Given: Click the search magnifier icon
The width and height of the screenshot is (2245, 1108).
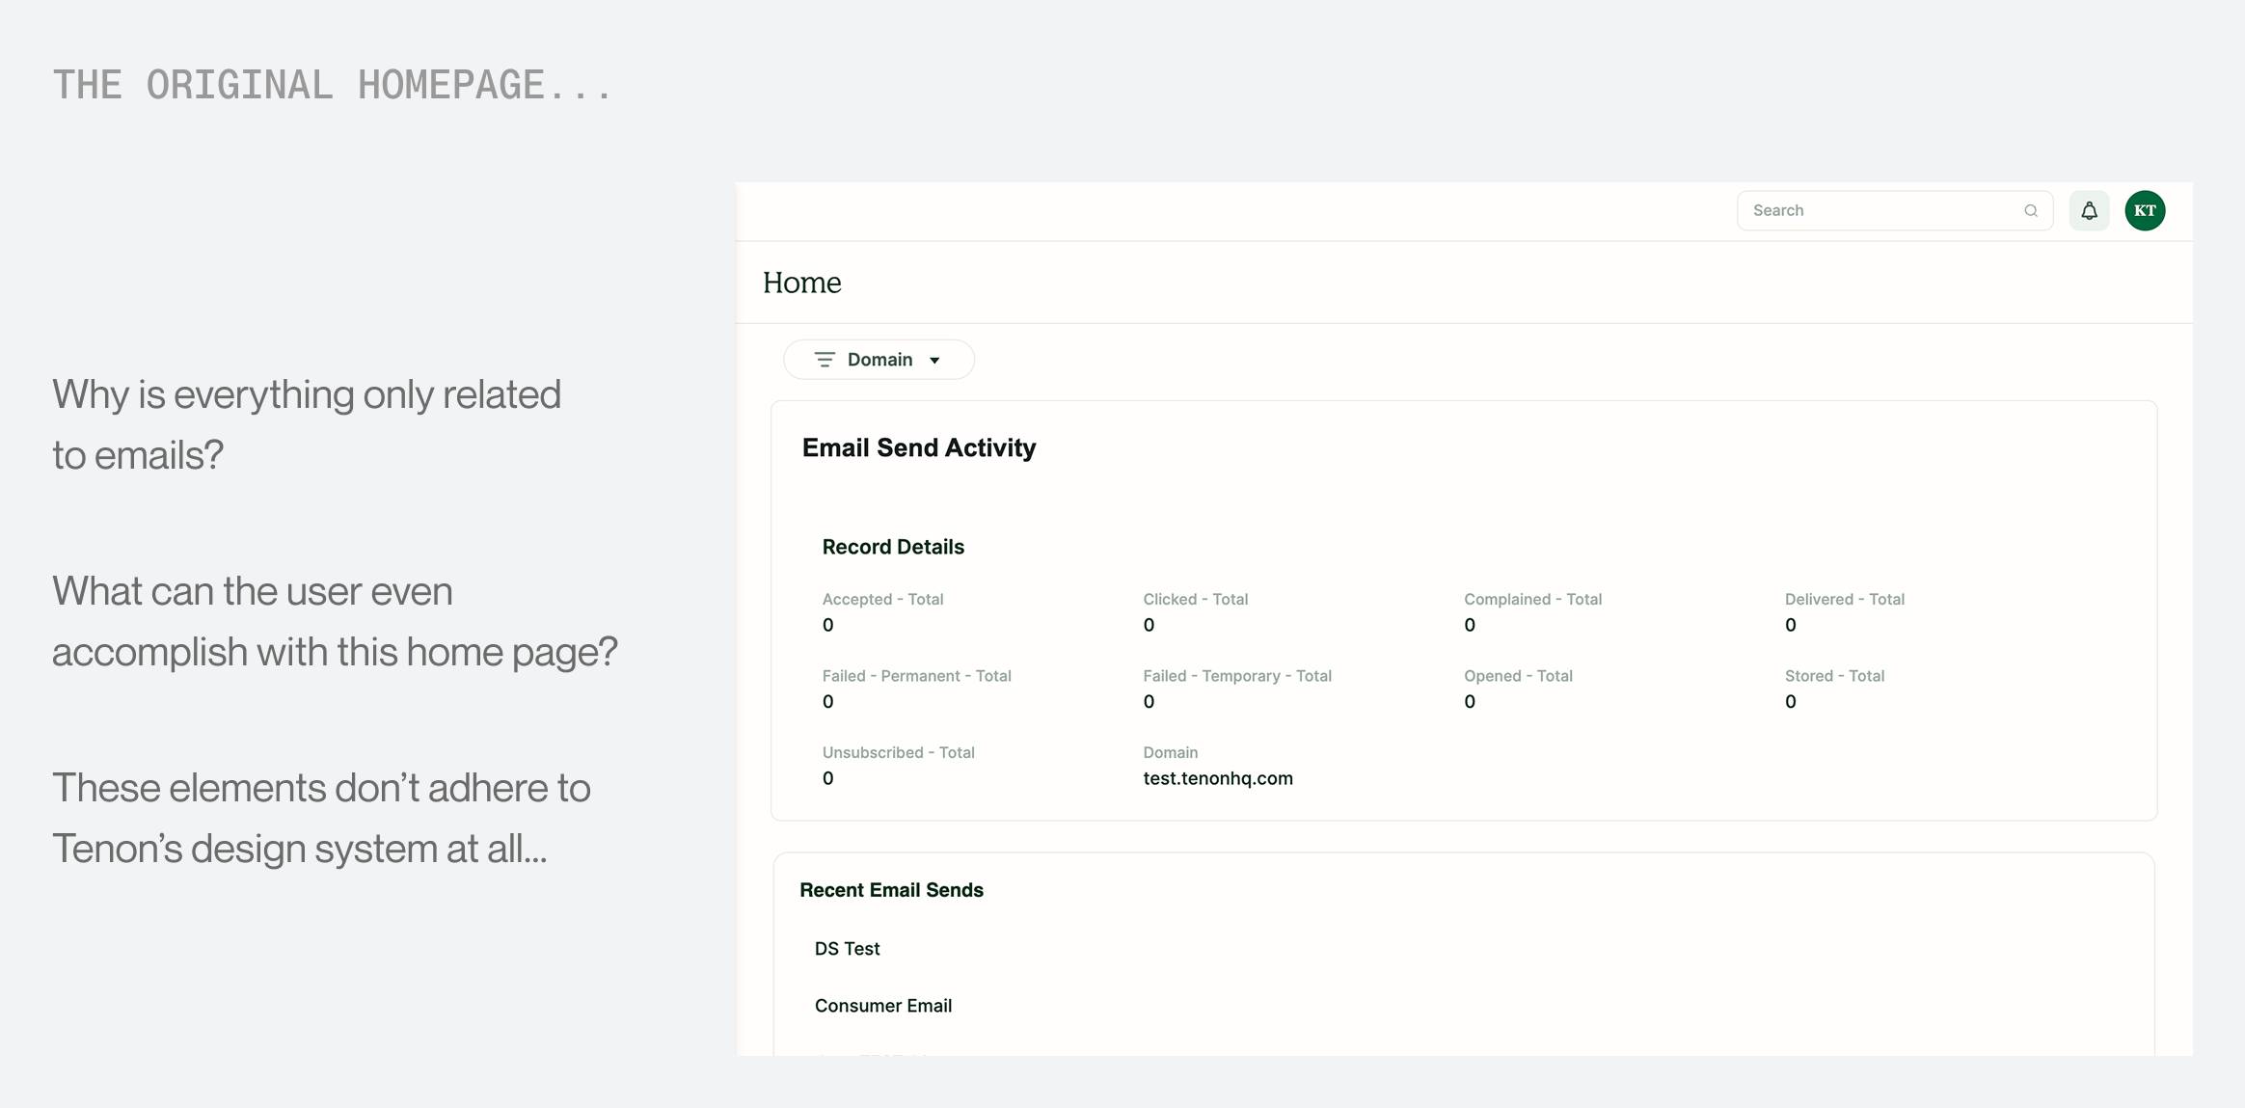Looking at the screenshot, I should (2031, 210).
